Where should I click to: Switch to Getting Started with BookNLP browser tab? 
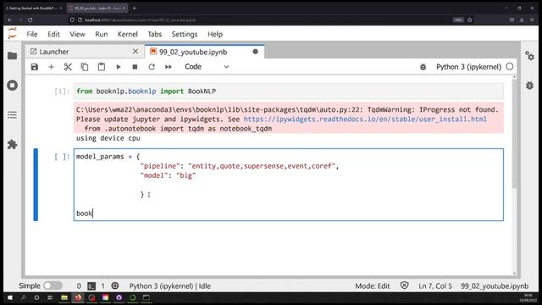[x=33, y=8]
